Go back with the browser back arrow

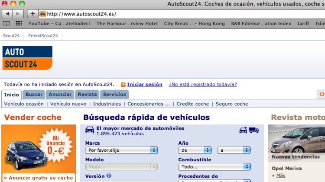(x=7, y=14)
